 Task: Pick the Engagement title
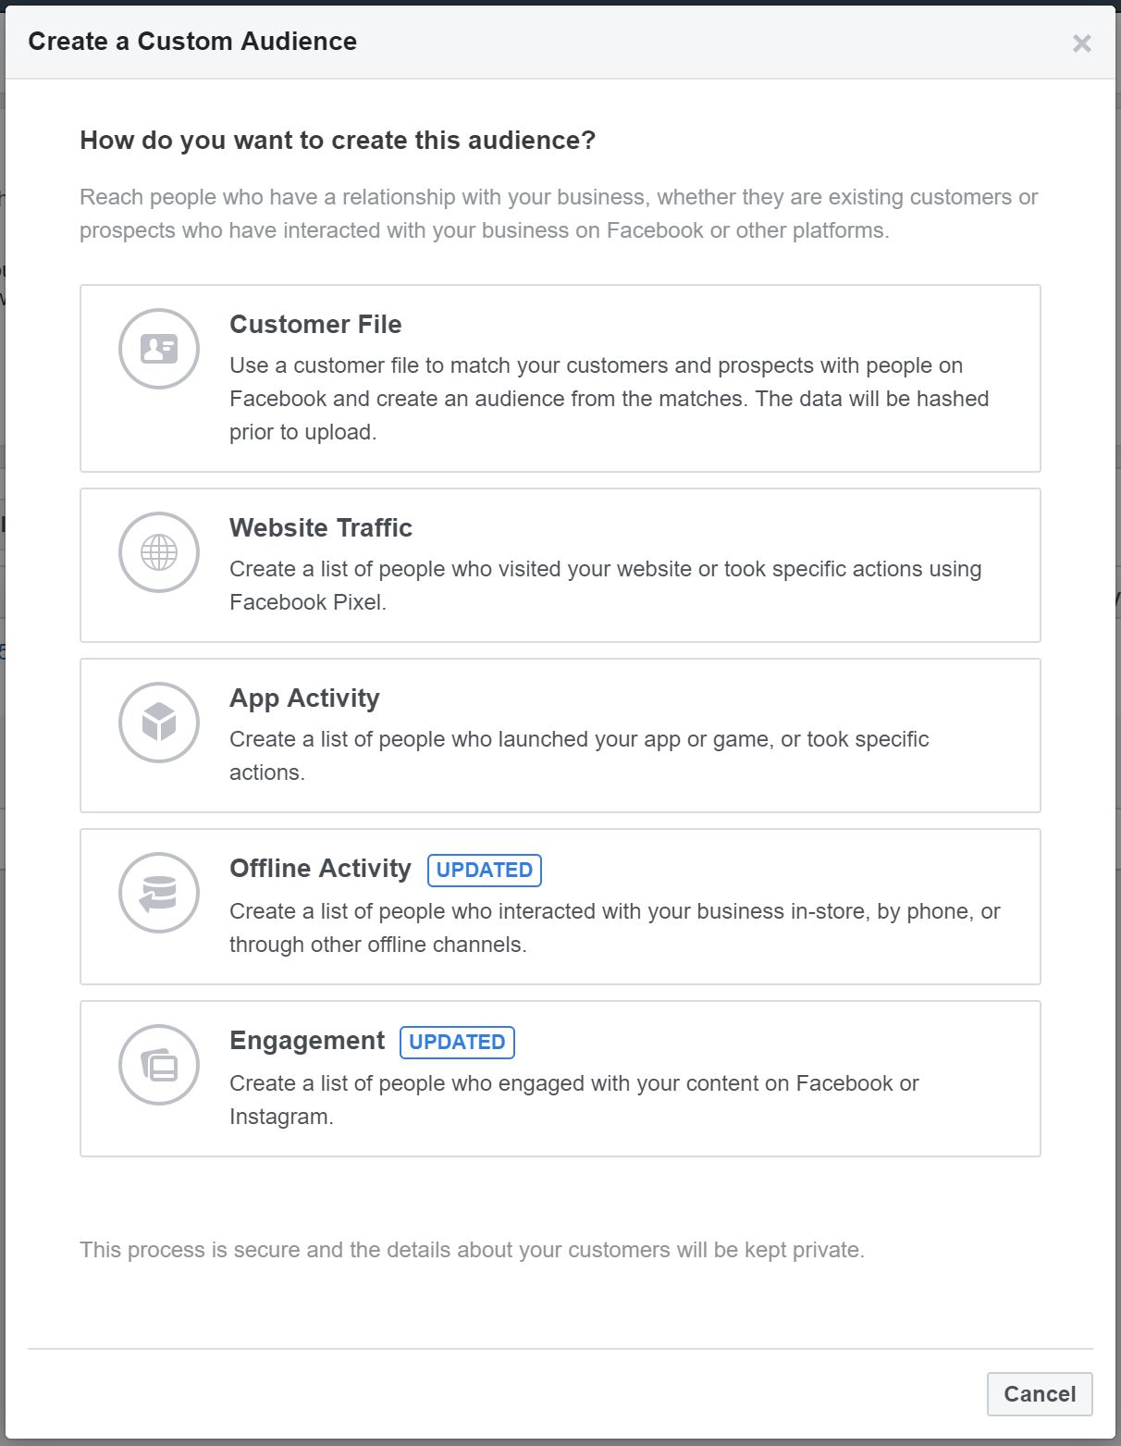coord(307,1041)
